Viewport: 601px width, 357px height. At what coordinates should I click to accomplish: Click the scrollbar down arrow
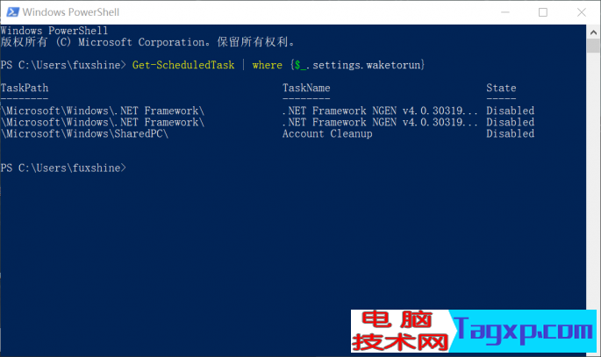point(593,349)
